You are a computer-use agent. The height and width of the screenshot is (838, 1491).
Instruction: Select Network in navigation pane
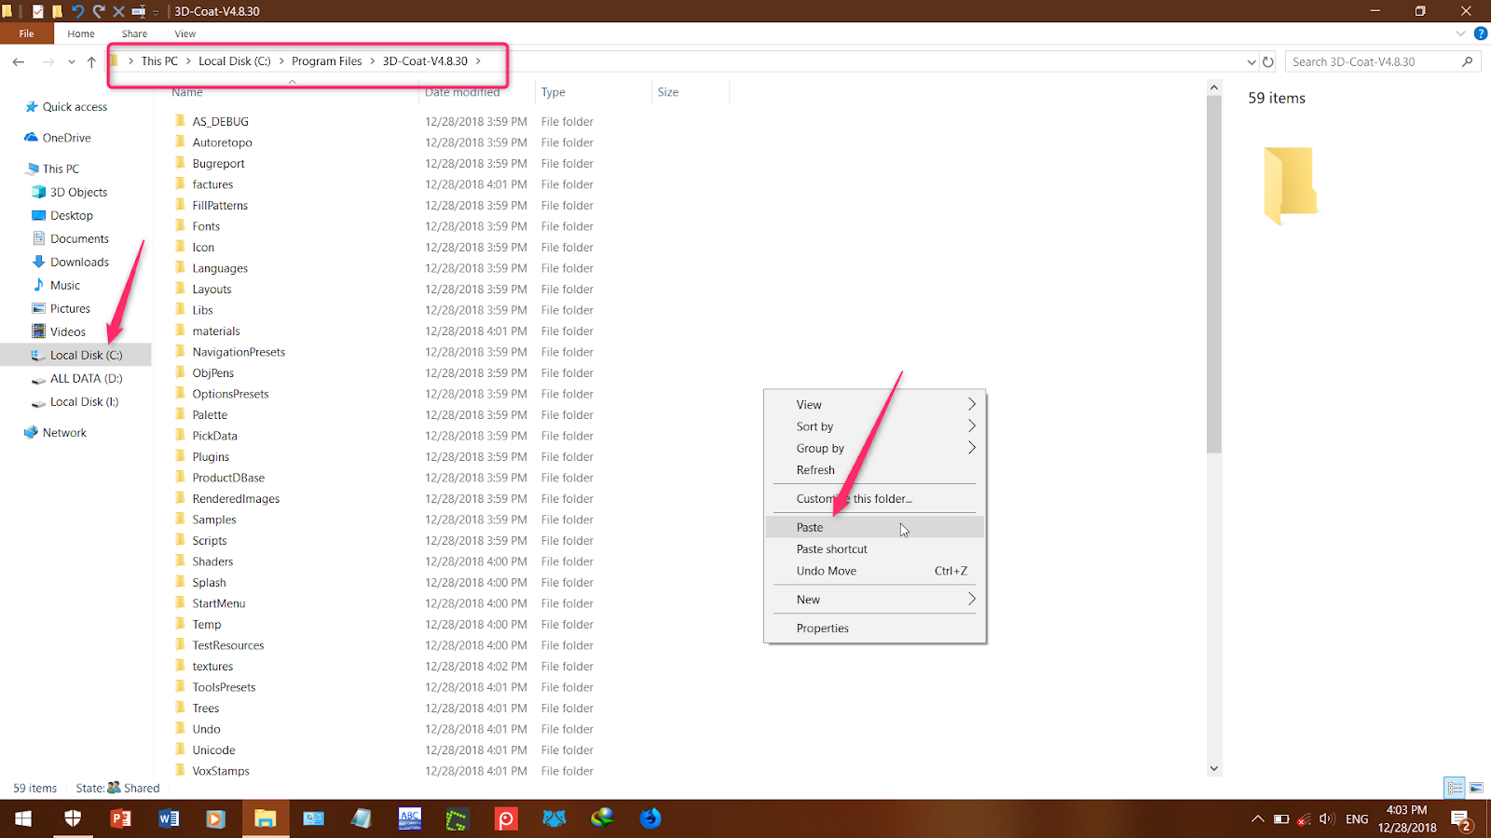tap(64, 432)
